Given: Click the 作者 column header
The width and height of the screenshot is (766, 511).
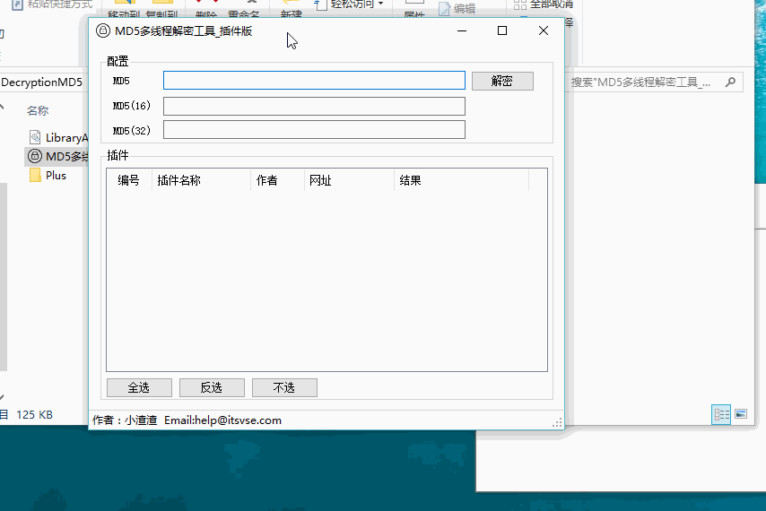Looking at the screenshot, I should point(277,180).
